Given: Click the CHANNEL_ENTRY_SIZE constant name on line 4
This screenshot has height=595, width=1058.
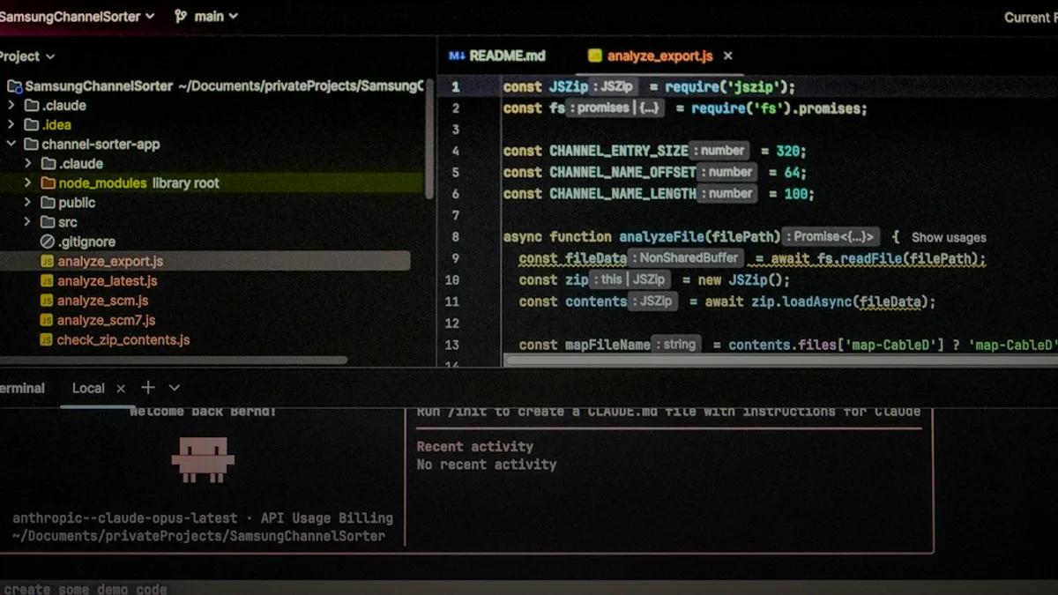Looking at the screenshot, I should (x=619, y=151).
